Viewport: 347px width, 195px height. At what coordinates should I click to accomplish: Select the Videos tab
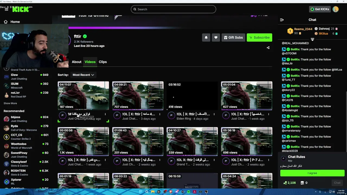coord(90,62)
